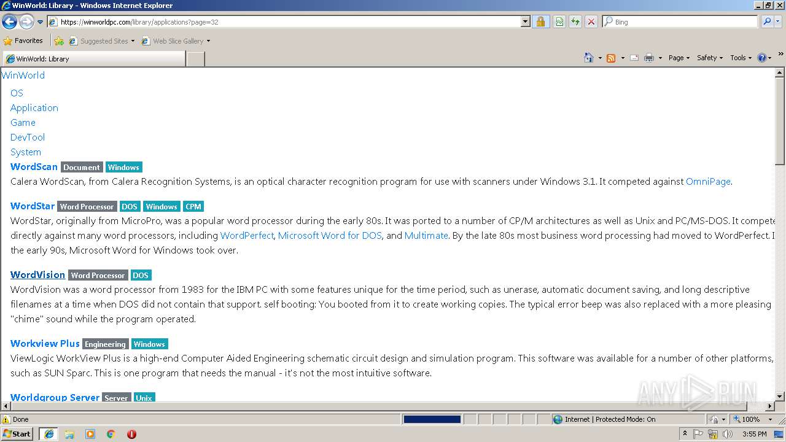Stop loading with the red X icon
Image resolution: width=786 pixels, height=442 pixels.
[591, 22]
